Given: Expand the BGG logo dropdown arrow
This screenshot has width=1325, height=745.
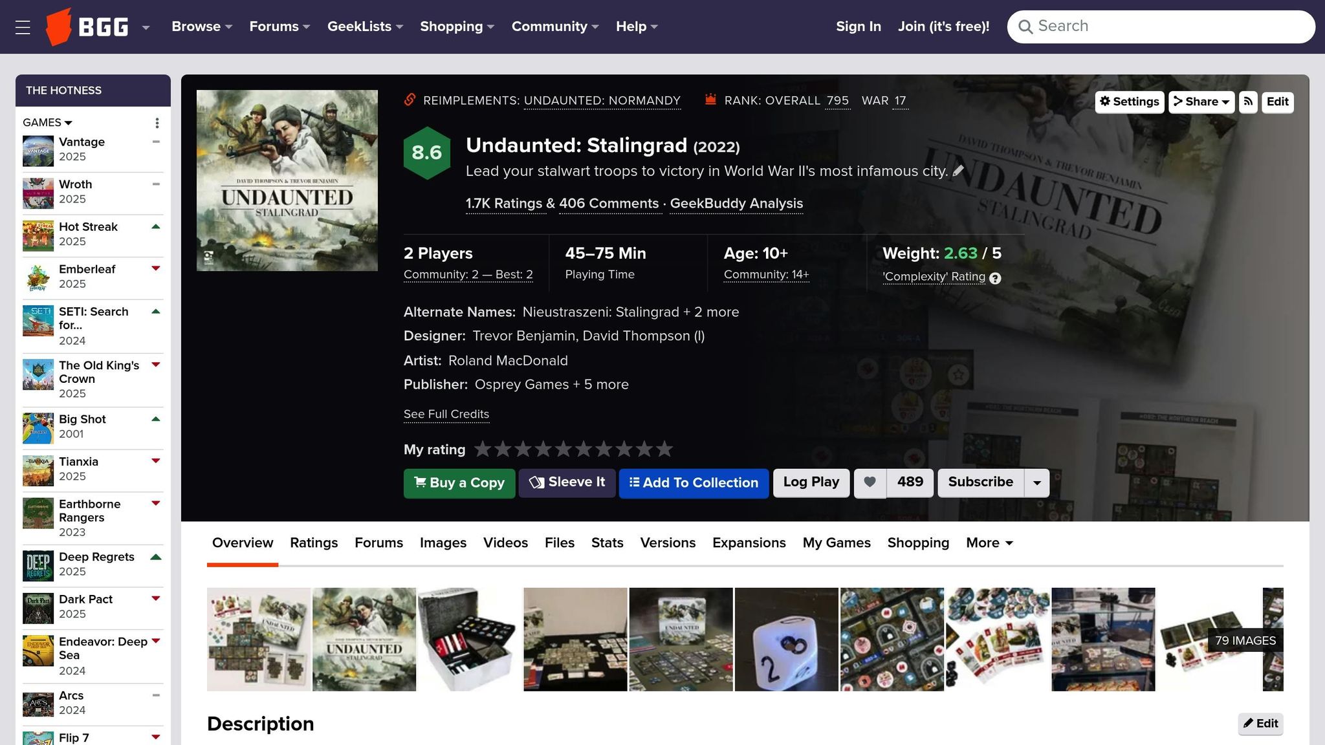Looking at the screenshot, I should [146, 27].
